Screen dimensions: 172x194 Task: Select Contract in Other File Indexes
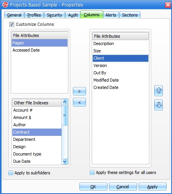click(37, 132)
